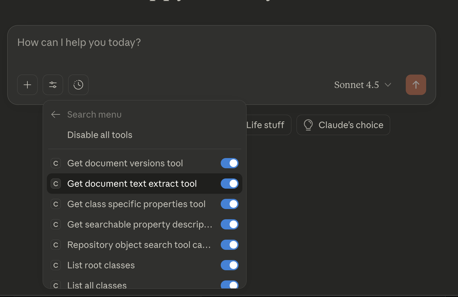Click the Search menu entry
This screenshot has width=458, height=297.
click(x=94, y=114)
